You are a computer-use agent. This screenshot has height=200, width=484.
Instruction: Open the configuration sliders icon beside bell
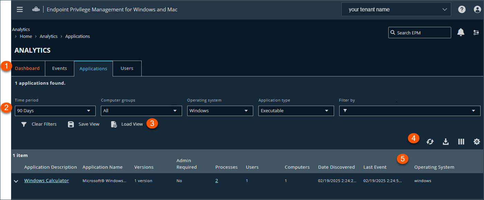click(476, 32)
